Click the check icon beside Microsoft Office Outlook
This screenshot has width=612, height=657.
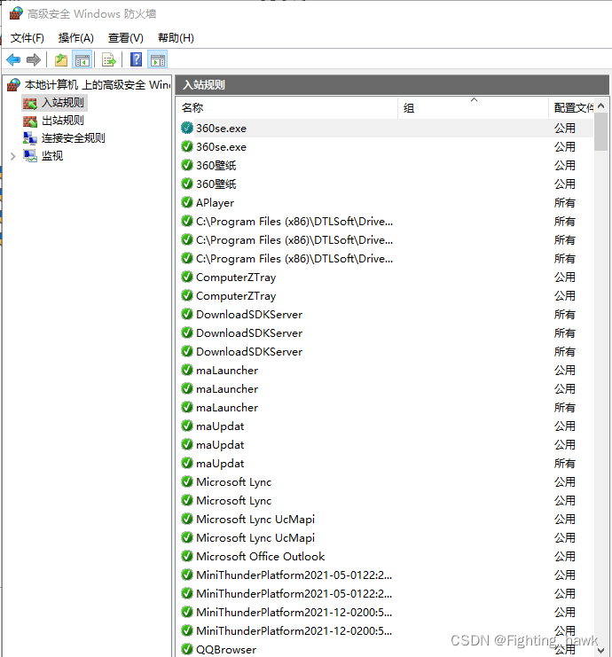(187, 556)
